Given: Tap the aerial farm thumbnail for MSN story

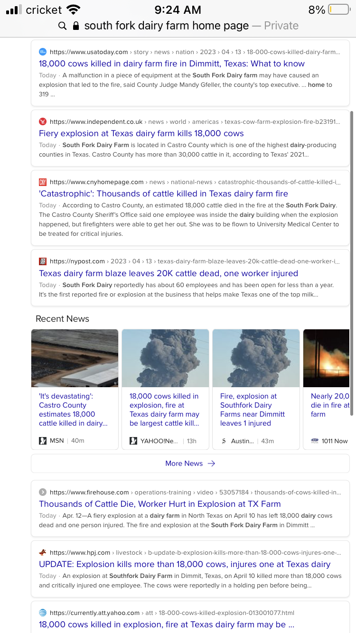Looking at the screenshot, I should 75,358.
